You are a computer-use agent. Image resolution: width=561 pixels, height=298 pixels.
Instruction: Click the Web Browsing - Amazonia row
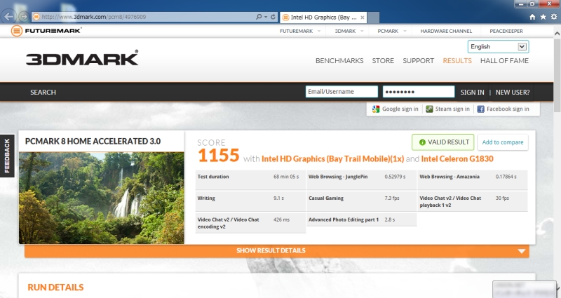coord(472,180)
